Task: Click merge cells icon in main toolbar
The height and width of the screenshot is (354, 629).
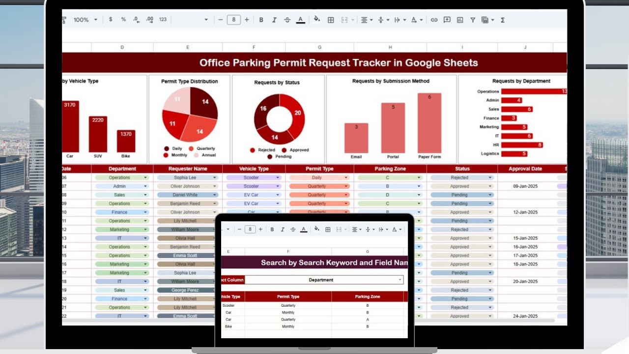Action: (344, 20)
